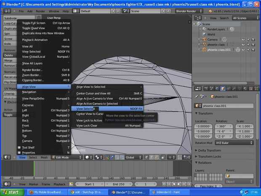This screenshot has height=196, width=261.
Task: Open the Edit Mode dropdown
Action: (x=66, y=157)
